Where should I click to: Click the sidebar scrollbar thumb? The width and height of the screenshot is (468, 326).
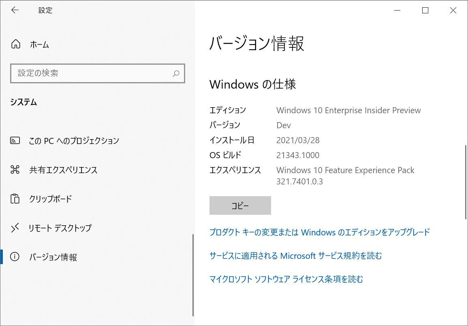click(x=193, y=275)
